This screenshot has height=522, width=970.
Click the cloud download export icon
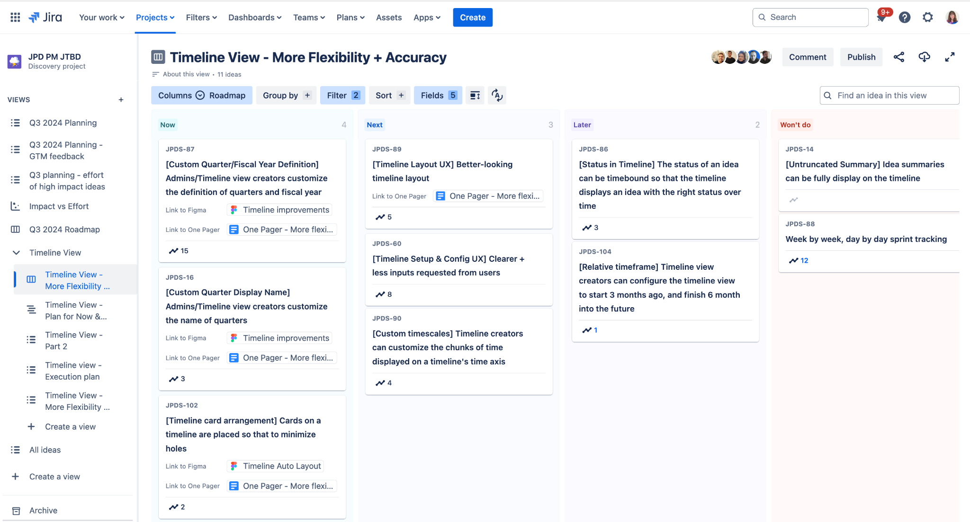click(x=924, y=57)
